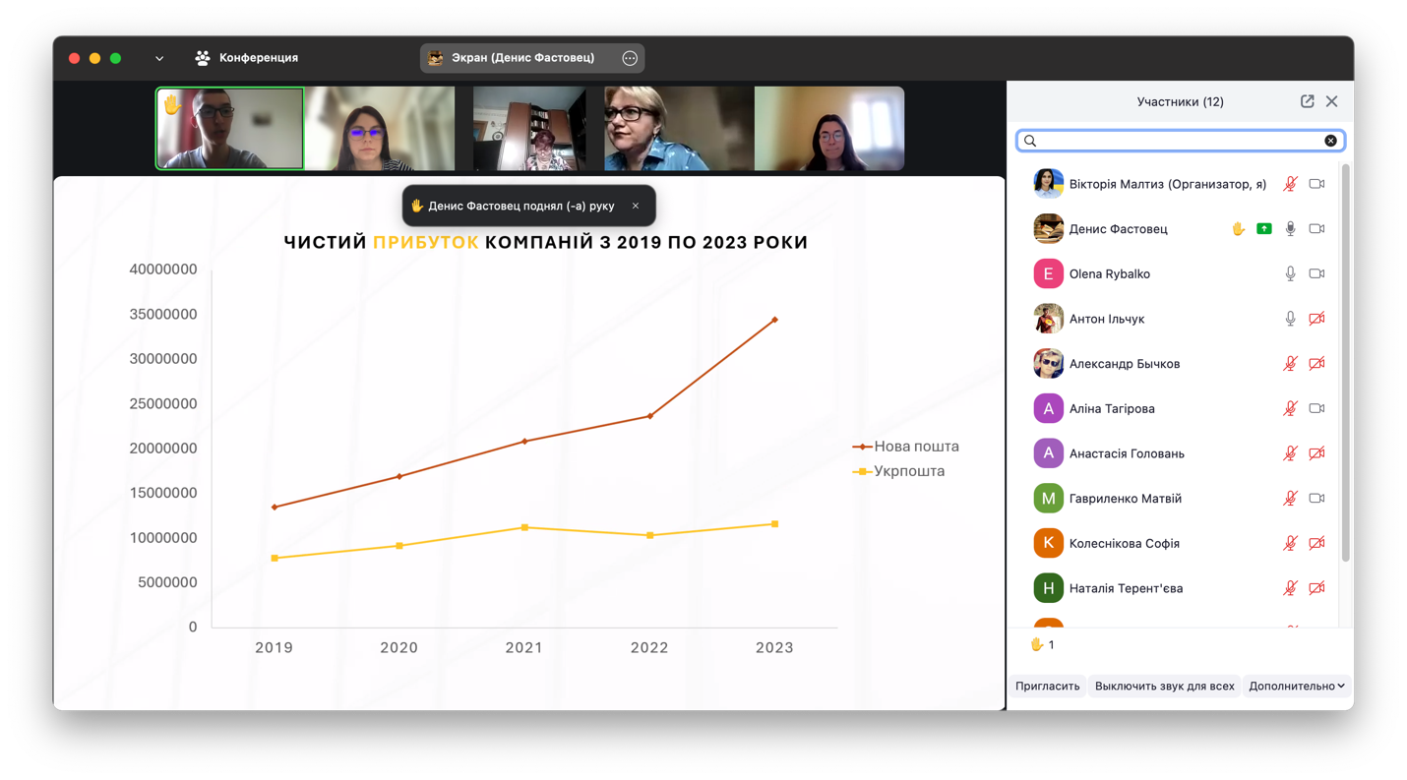Unmute Аліна Тагірова microphone
The width and height of the screenshot is (1407, 780).
click(1290, 409)
